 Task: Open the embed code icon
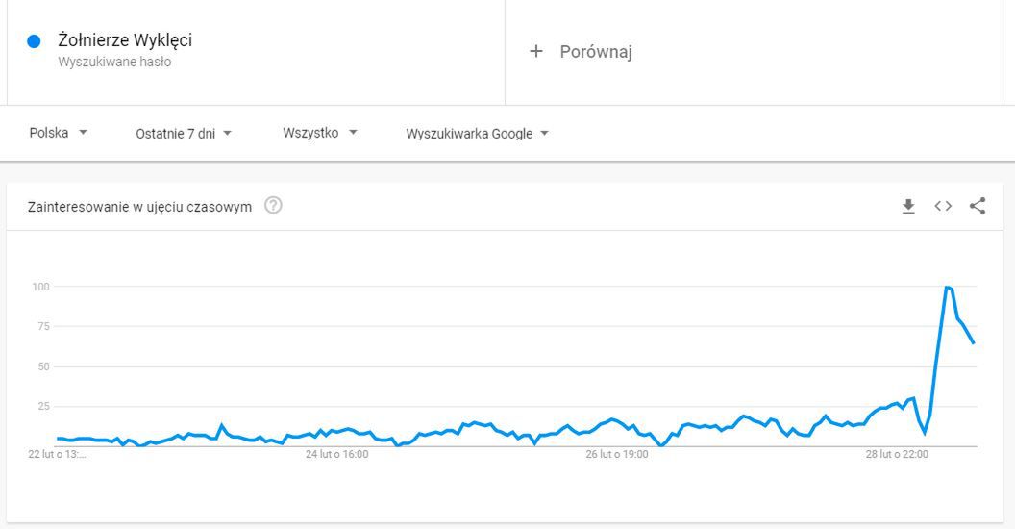(943, 206)
